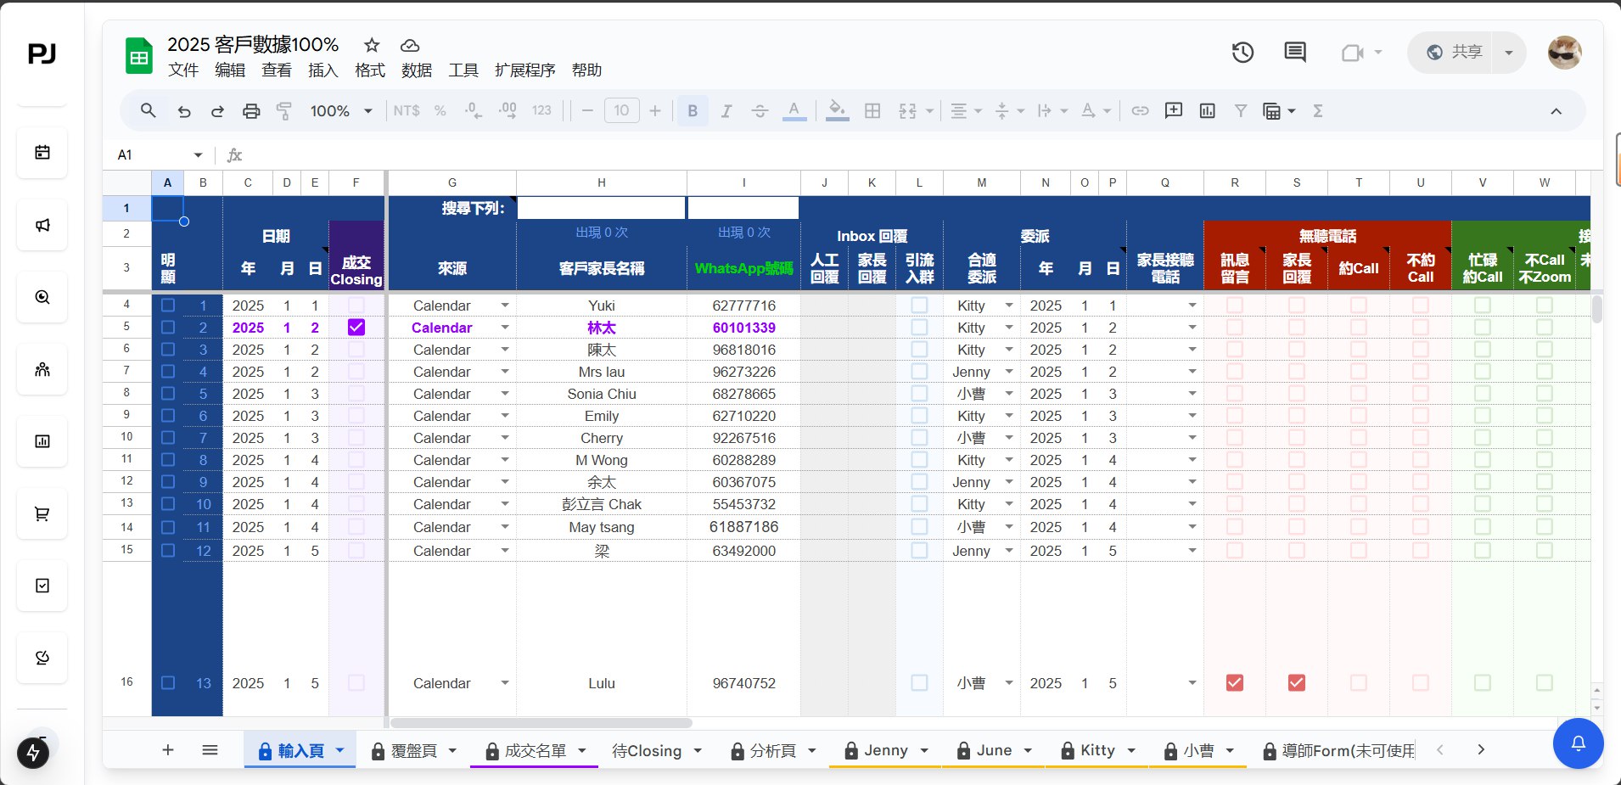
Task: Switch to the 成交名單 sheet tab
Action: point(533,750)
